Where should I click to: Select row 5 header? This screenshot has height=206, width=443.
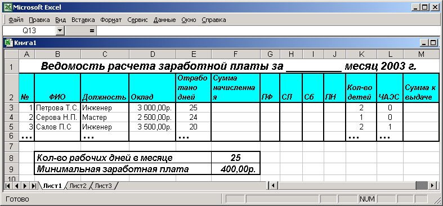coord(12,127)
